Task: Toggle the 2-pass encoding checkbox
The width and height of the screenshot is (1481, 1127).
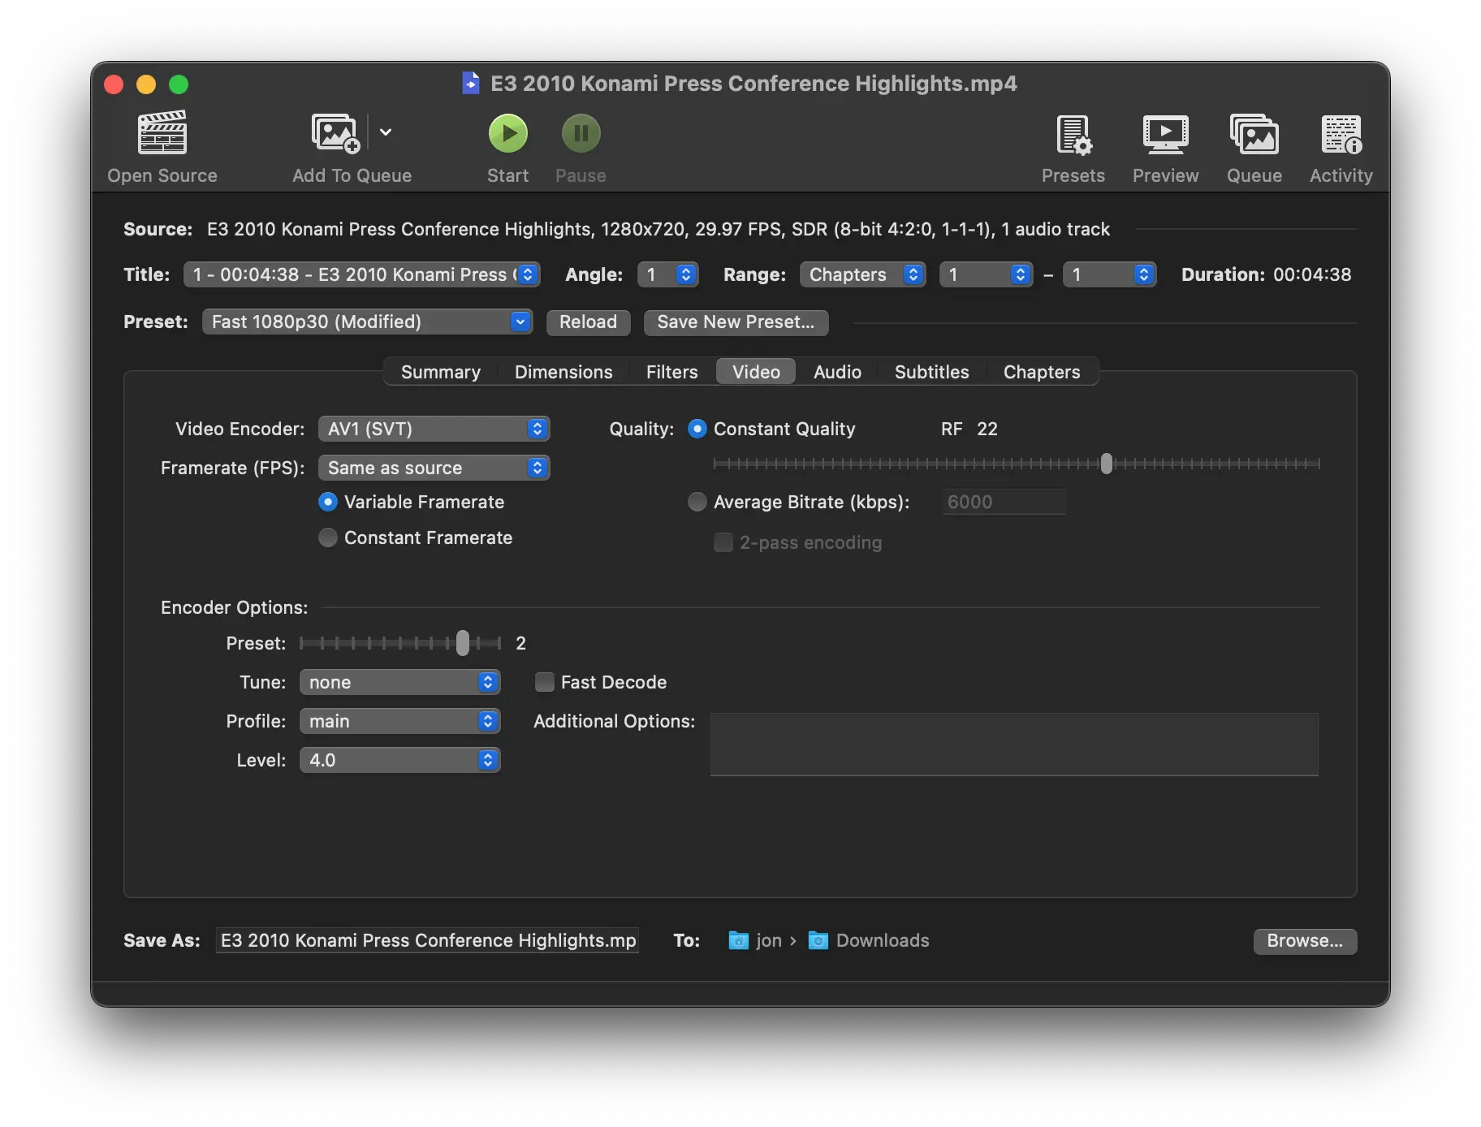Action: click(723, 542)
